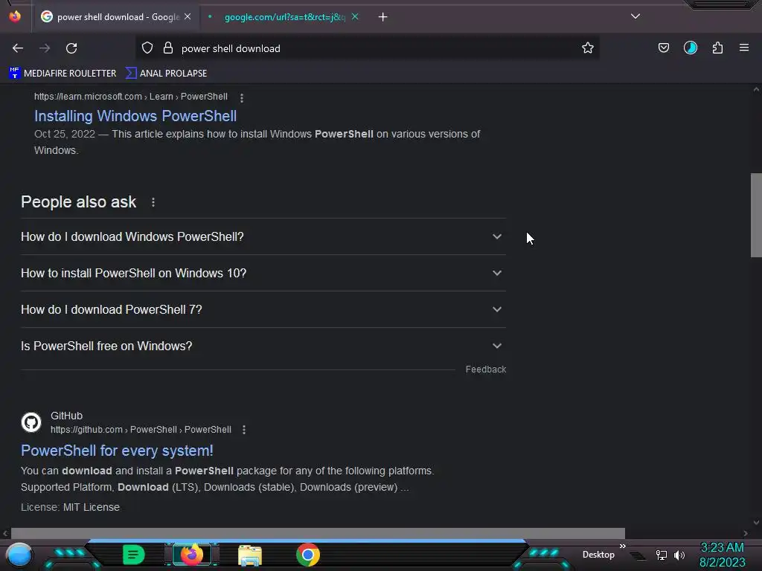Screen dimensions: 762x571
Task: Close the power shell download tab
Action: (188, 17)
